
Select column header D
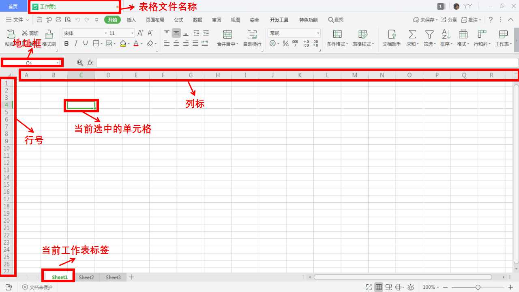108,75
